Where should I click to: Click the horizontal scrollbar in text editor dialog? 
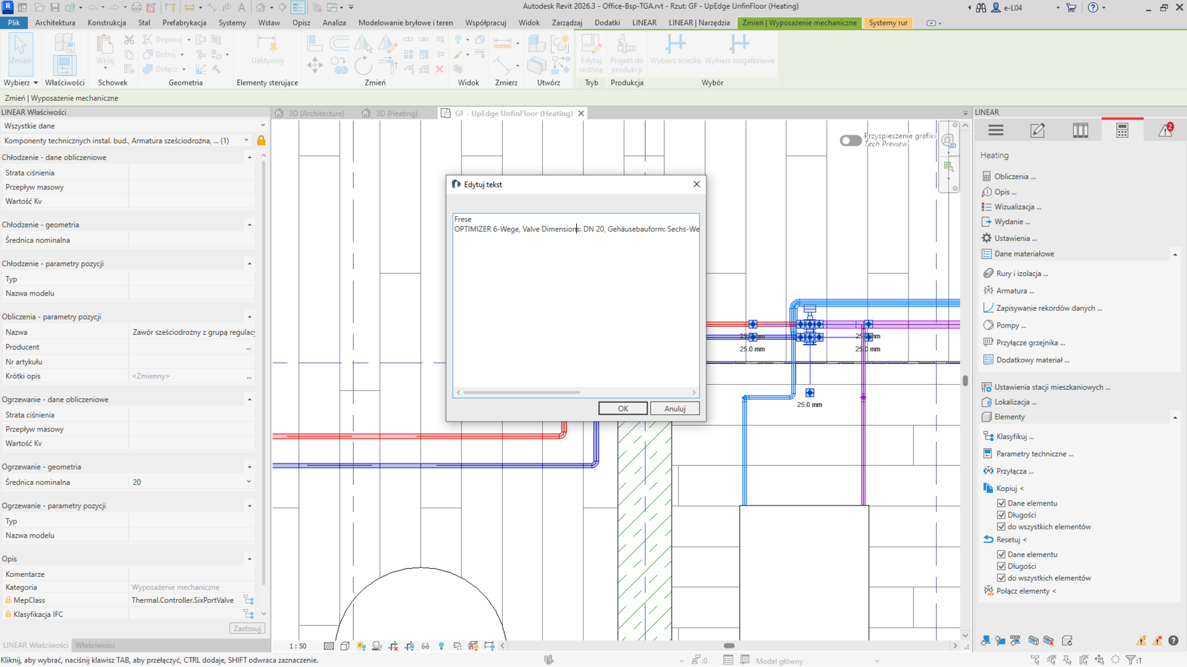[521, 392]
